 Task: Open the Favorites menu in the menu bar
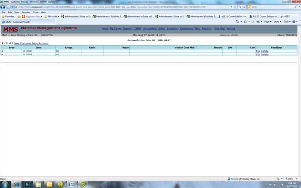click(26, 12)
